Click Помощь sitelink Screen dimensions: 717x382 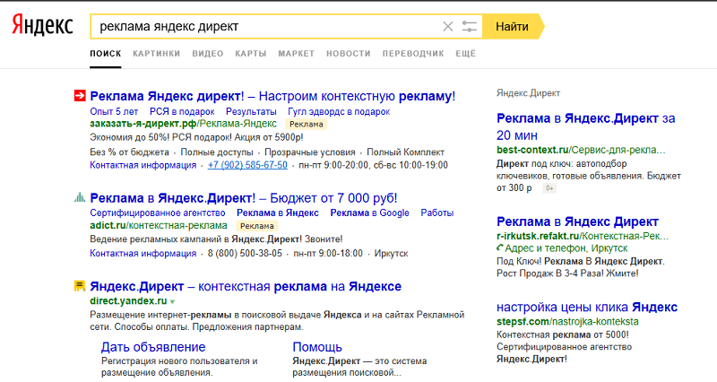[x=317, y=347]
